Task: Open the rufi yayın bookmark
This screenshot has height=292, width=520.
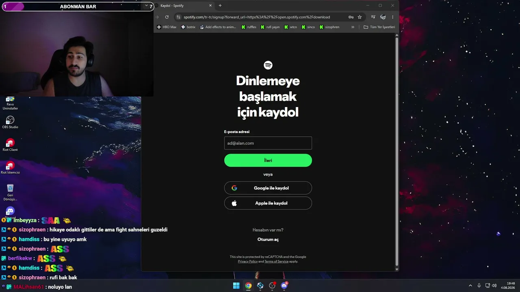Action: tap(270, 27)
